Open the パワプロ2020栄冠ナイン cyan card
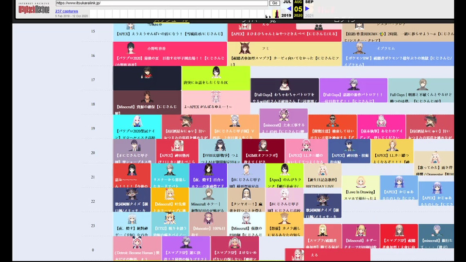This screenshot has height=262, width=466. (137, 127)
